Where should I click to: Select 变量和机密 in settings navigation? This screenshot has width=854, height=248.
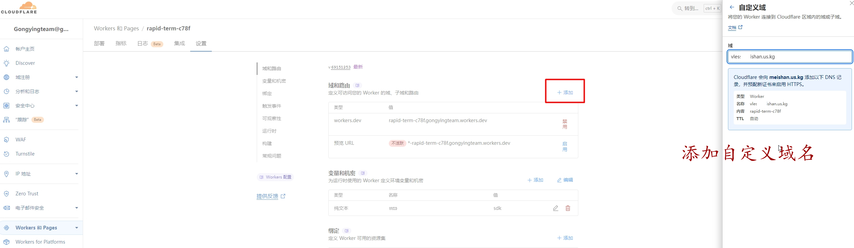(274, 81)
